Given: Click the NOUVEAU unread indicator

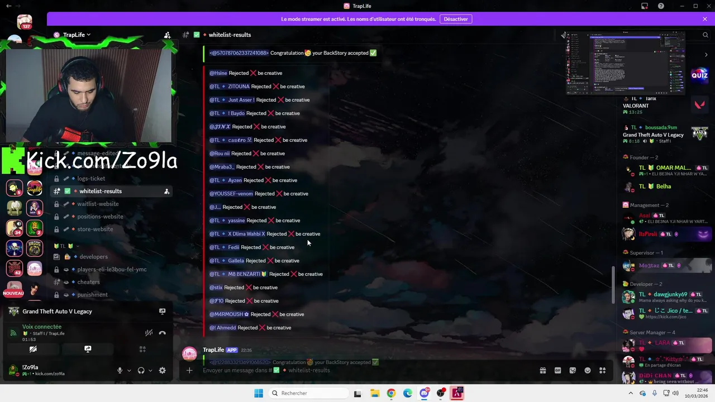Looking at the screenshot, I should [13, 293].
